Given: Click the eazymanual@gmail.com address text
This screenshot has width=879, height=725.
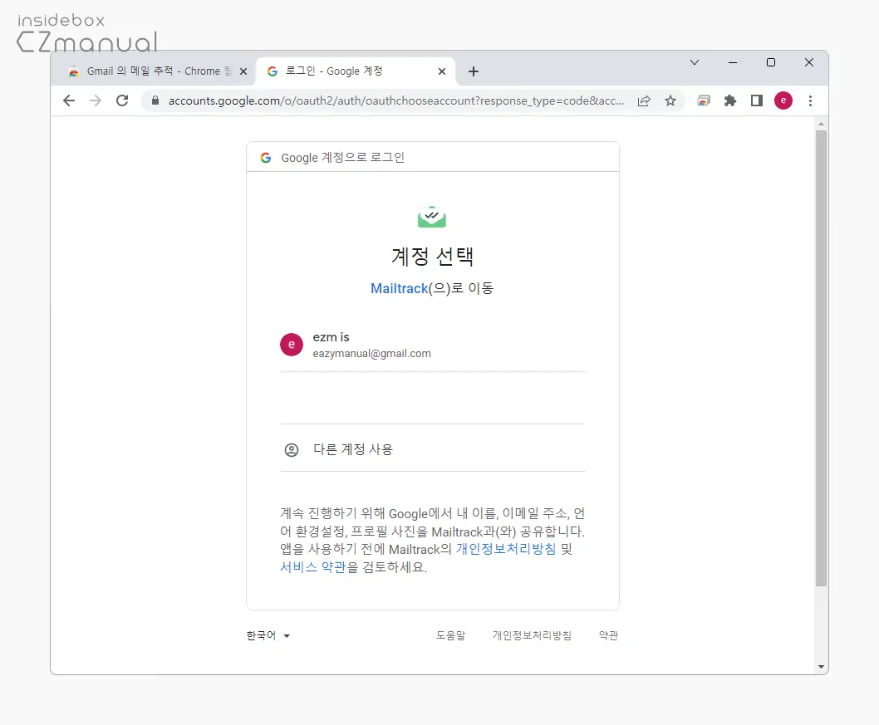Looking at the screenshot, I should 371,354.
